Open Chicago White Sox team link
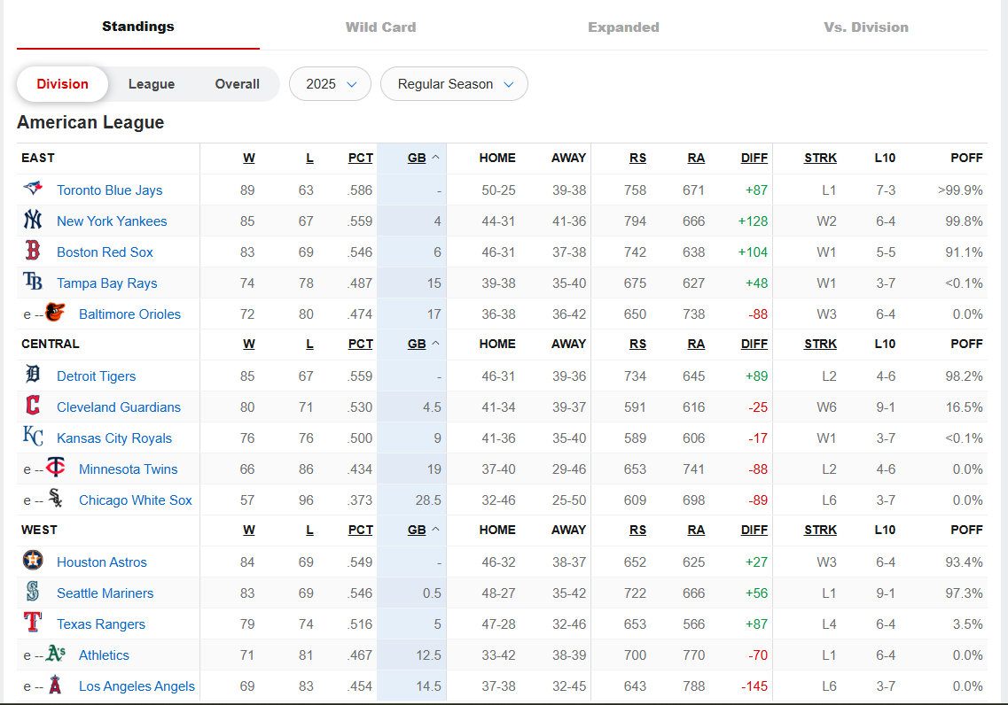Image resolution: width=1008 pixels, height=705 pixels. pyautogui.click(x=136, y=500)
